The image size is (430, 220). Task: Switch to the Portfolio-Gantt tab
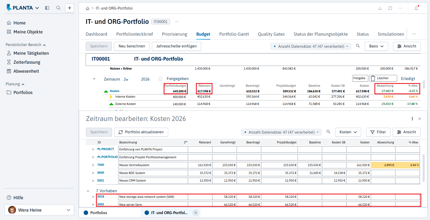[x=234, y=34]
